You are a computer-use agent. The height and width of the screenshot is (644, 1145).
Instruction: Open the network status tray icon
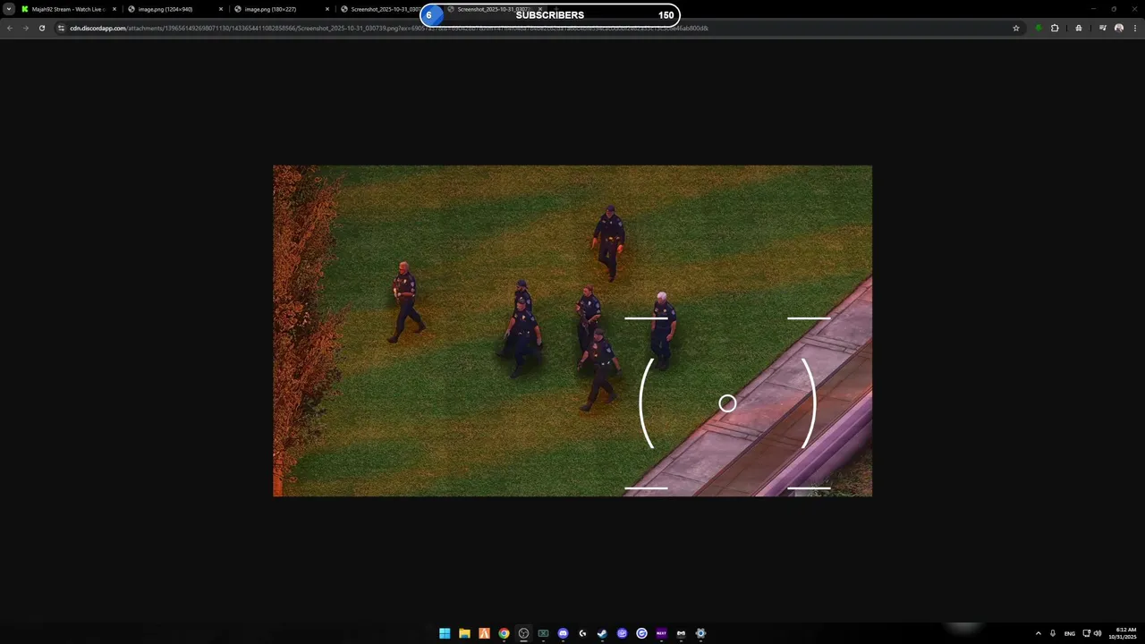(1087, 633)
